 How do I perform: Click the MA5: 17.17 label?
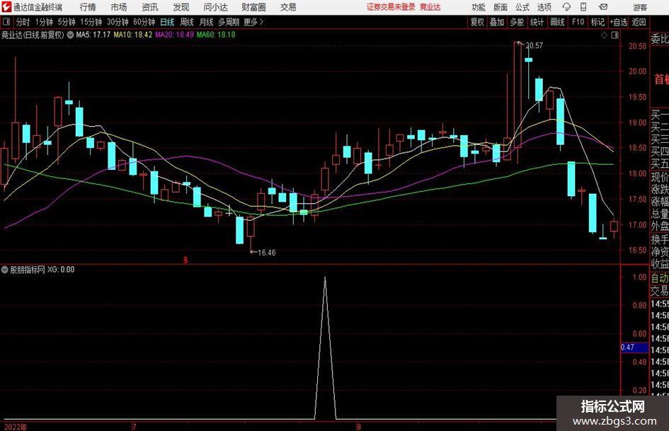(x=93, y=35)
